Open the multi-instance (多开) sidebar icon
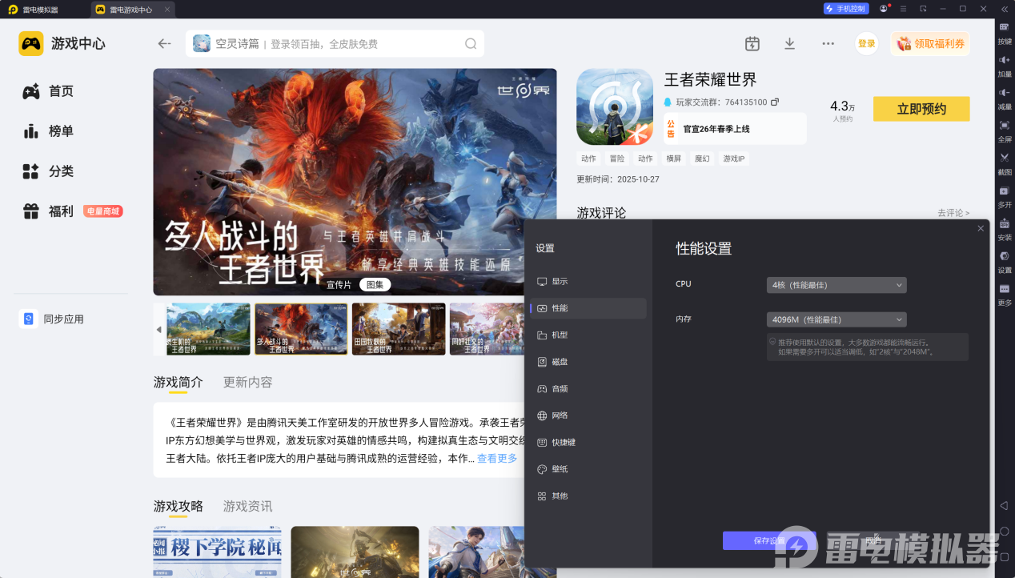1015x578 pixels. pyautogui.click(x=1004, y=191)
